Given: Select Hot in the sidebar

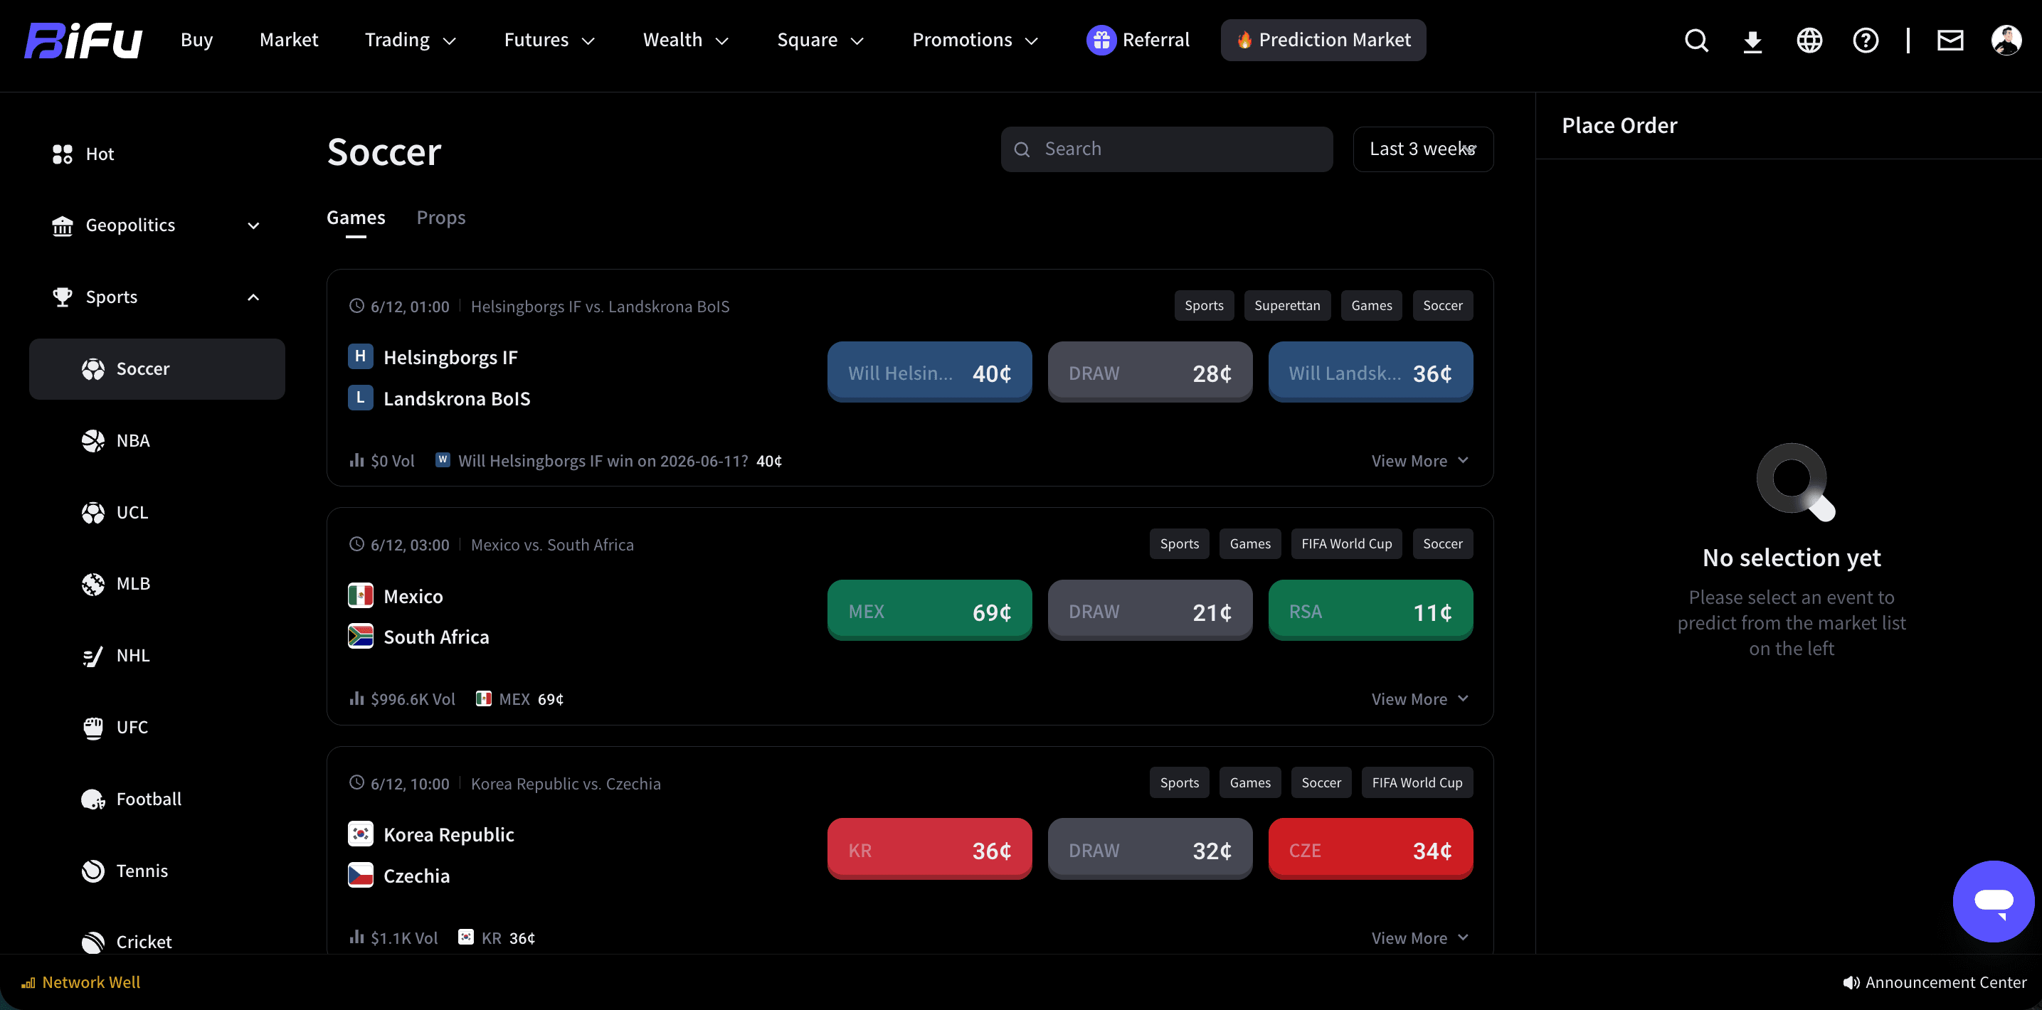Looking at the screenshot, I should tap(157, 154).
